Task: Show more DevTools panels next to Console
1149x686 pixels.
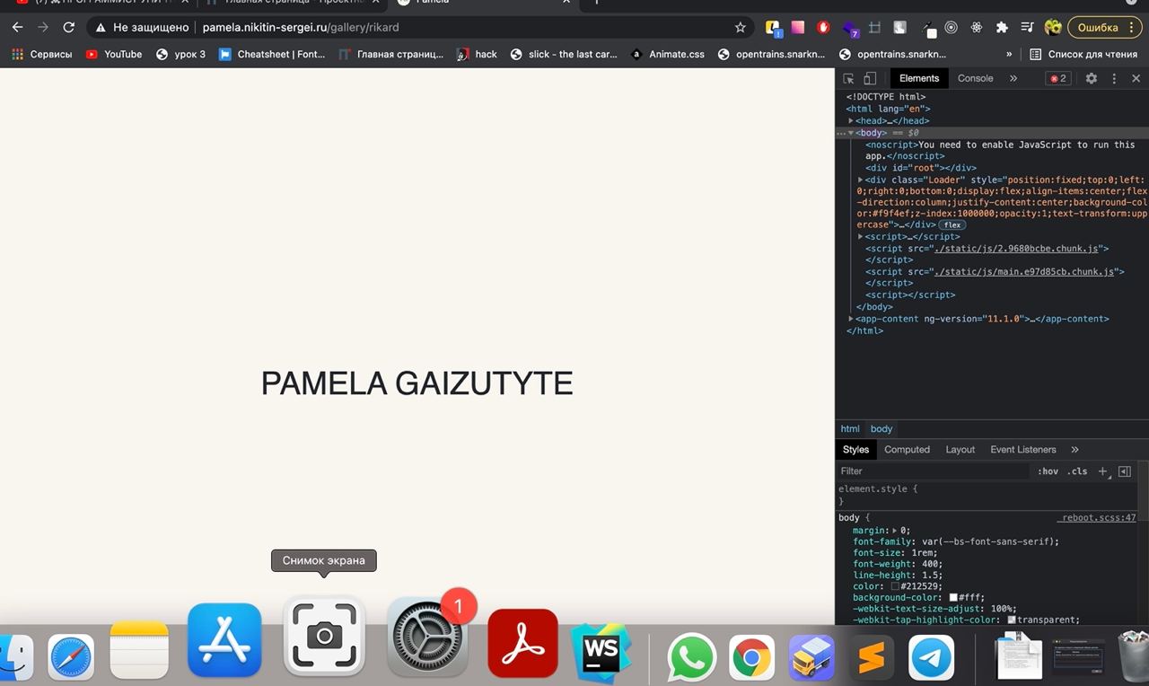Action: coord(1013,79)
